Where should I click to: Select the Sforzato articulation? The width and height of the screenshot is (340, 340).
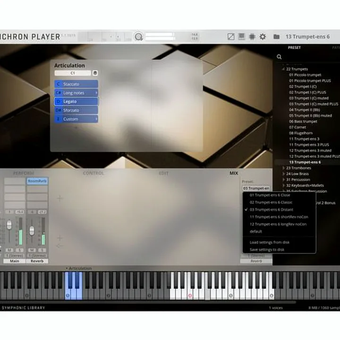(x=76, y=110)
